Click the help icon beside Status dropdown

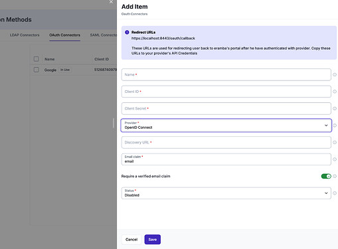(335, 193)
